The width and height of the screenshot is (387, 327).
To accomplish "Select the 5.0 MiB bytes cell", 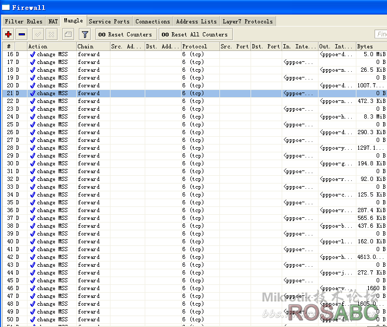I will [371, 55].
